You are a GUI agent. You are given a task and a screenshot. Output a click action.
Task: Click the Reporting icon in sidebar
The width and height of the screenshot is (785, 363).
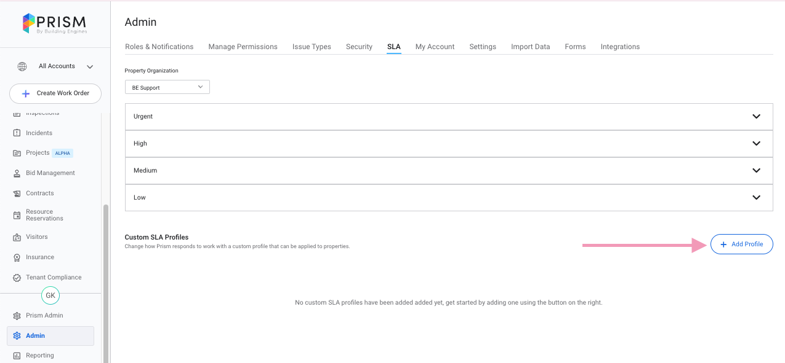[17, 356]
